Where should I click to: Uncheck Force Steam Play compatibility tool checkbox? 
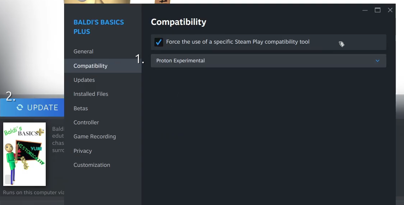158,42
